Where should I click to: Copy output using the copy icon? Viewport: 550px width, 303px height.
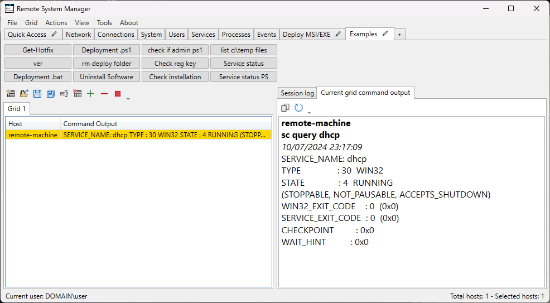pyautogui.click(x=285, y=108)
